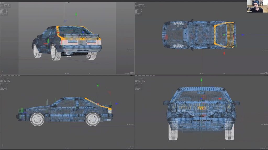Viewport: 268px width, 150px height.
Task: Click the blue Z-axis arrow in Right view
Action: tap(117, 104)
